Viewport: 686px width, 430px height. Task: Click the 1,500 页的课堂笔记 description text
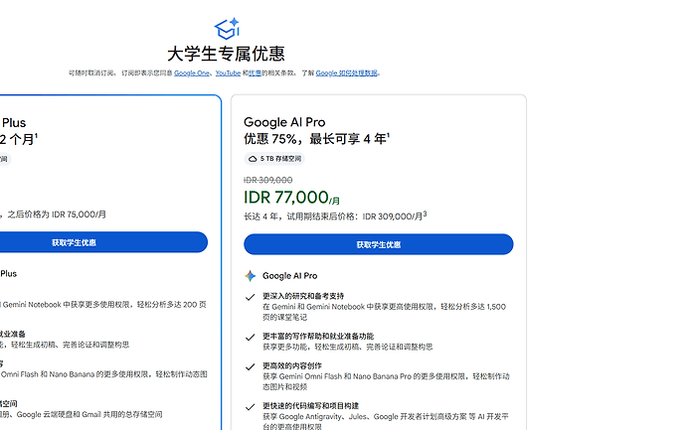point(384,312)
